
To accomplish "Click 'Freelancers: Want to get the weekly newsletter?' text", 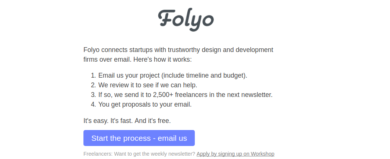I will pyautogui.click(x=139, y=154).
